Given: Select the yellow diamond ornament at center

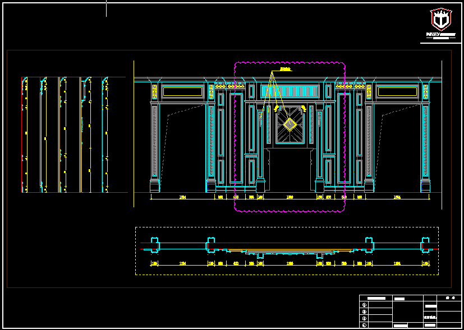Looking at the screenshot, I should pos(290,124).
